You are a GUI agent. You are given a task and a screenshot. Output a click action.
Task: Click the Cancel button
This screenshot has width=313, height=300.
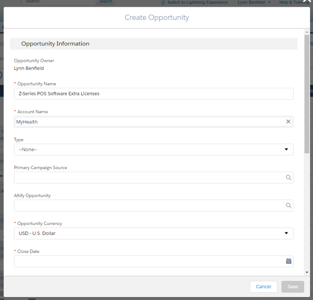click(263, 286)
